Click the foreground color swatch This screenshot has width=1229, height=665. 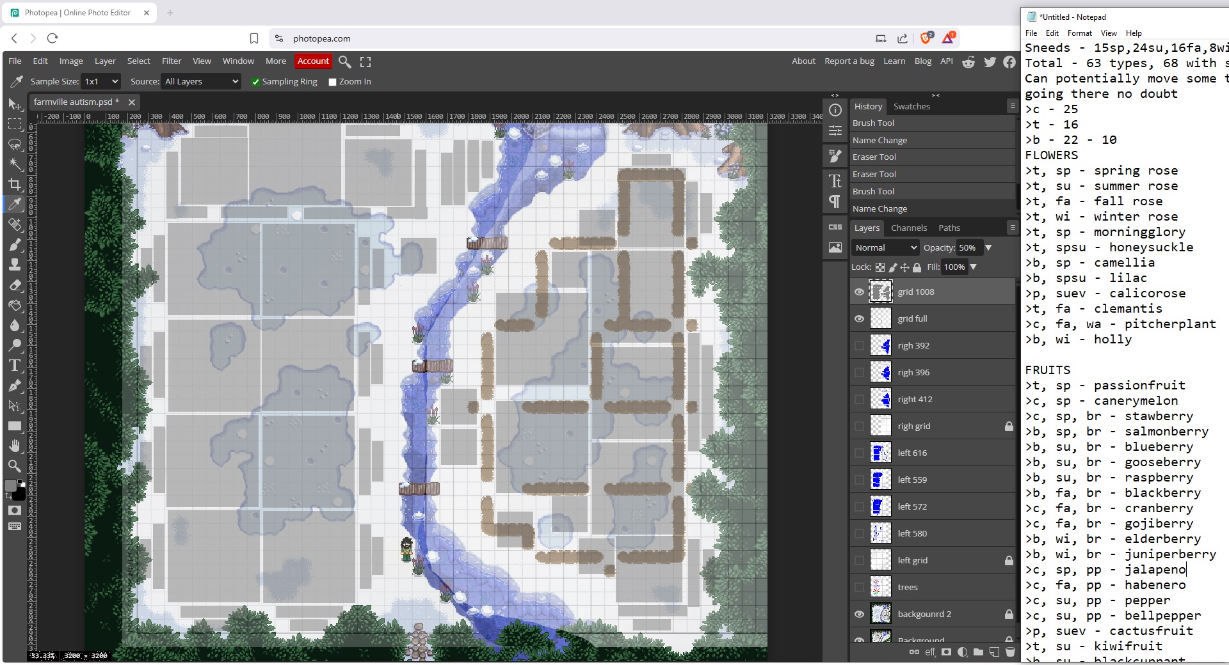11,486
